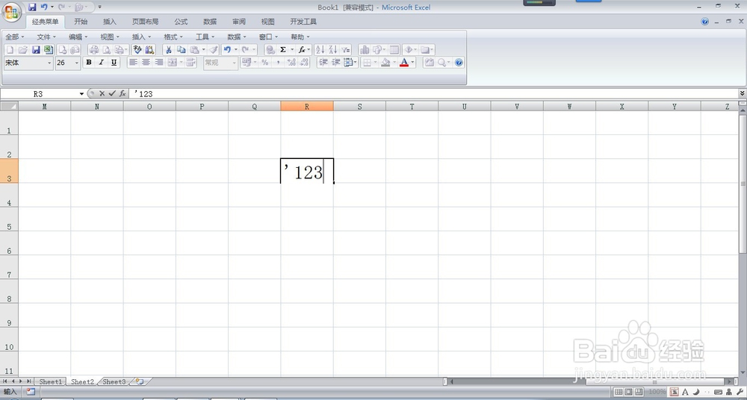The image size is (747, 400).
Task: Switch to the Sheet1 worksheet tab
Action: 51,382
